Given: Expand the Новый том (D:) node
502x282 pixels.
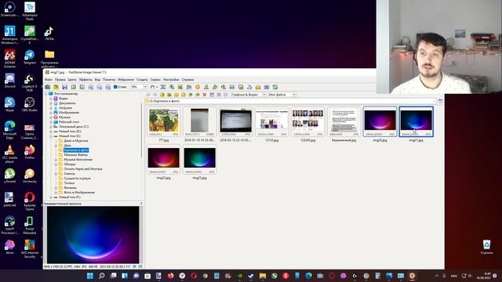Looking at the screenshot, I should [x=51, y=132].
